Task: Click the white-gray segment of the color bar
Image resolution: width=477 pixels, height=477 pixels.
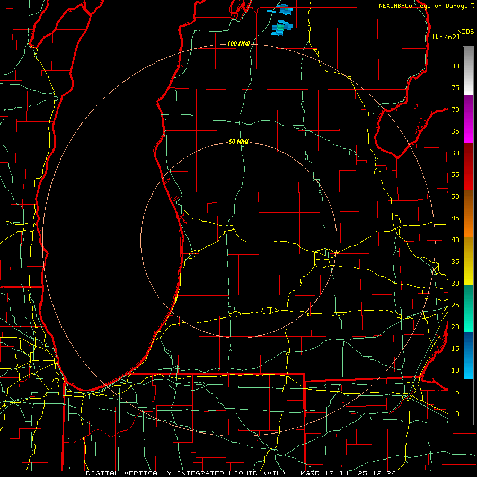Action: [468, 71]
